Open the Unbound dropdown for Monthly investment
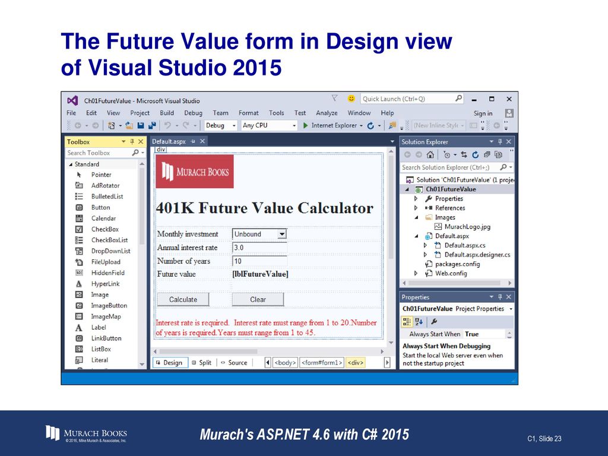The height and width of the screenshot is (456, 608). (x=282, y=234)
